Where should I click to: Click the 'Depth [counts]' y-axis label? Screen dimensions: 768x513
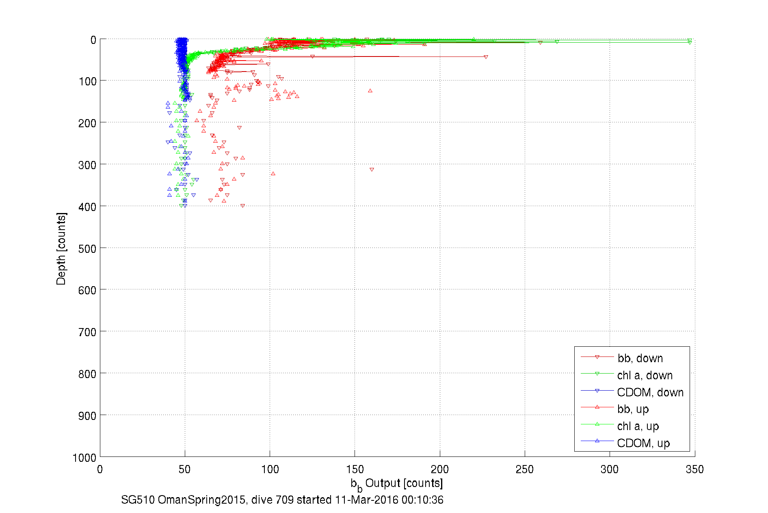coord(61,248)
